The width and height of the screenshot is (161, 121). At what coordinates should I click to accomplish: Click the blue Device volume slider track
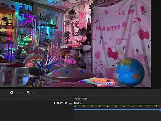(117, 110)
